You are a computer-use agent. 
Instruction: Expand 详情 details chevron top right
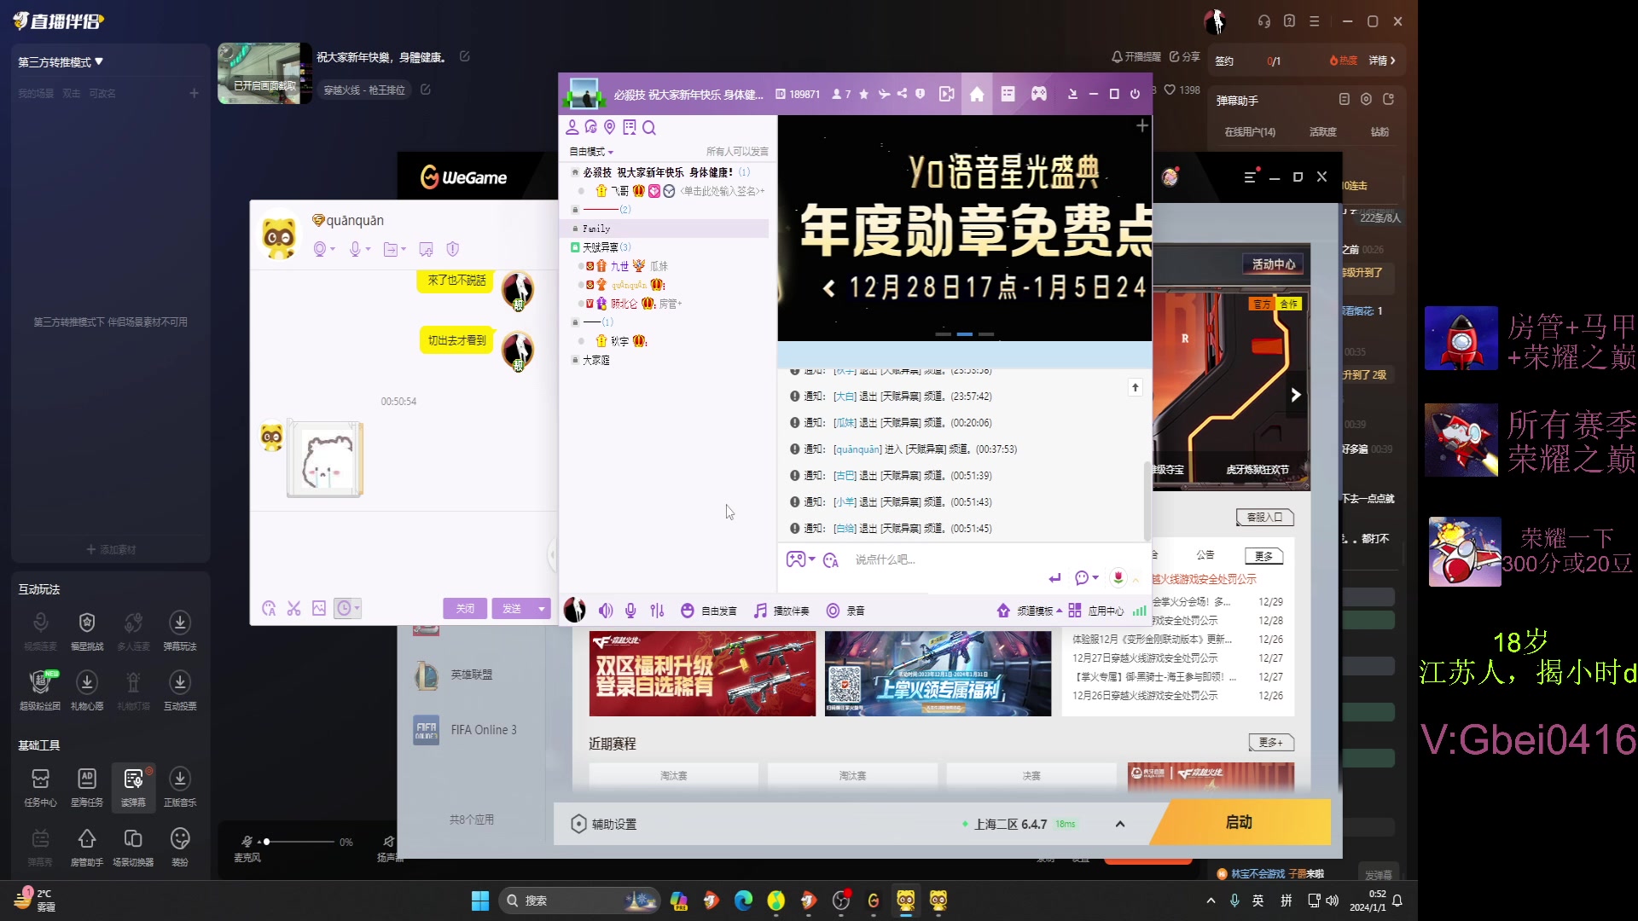pos(1382,61)
